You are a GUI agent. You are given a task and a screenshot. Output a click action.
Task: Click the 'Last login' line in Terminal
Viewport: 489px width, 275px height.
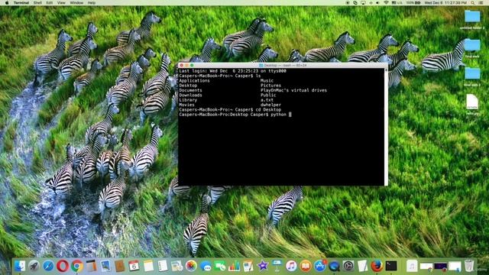(x=232, y=71)
